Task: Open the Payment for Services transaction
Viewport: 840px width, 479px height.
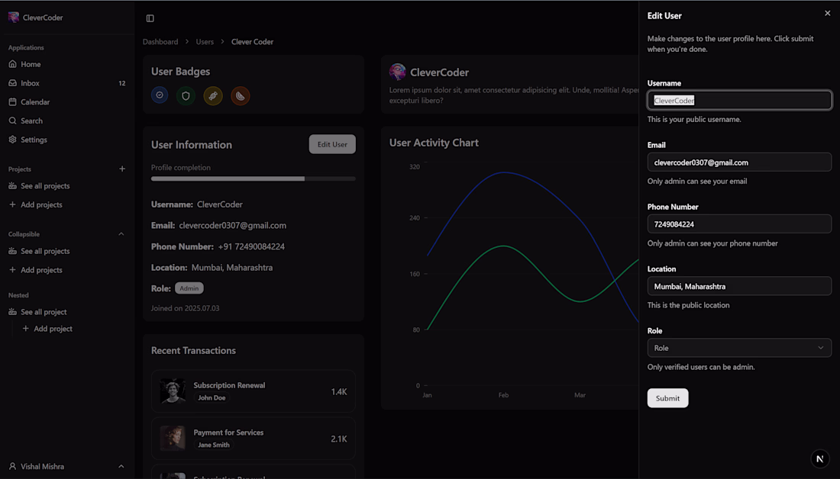Action: click(x=254, y=439)
